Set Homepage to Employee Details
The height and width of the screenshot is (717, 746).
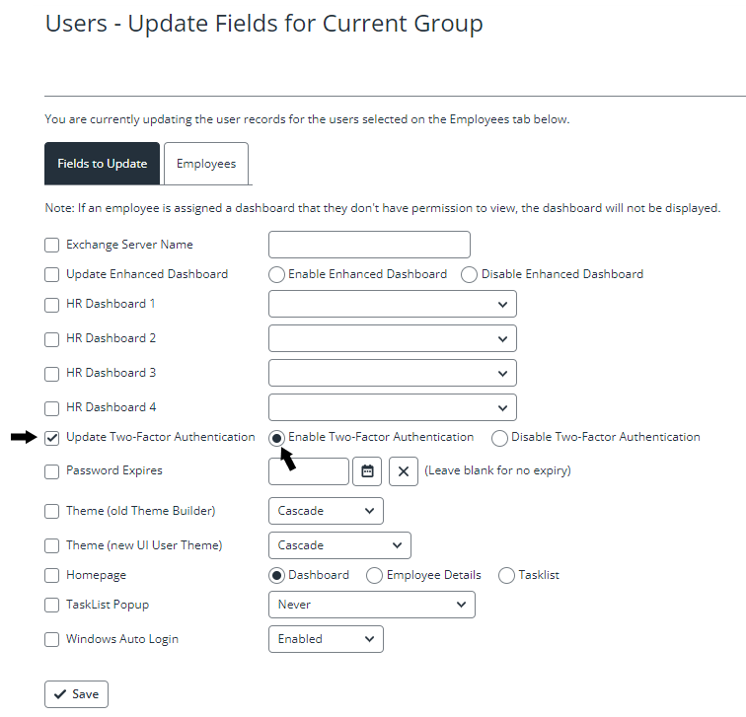[374, 575]
